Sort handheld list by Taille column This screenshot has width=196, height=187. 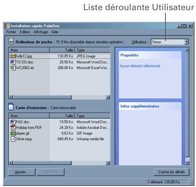[62, 50]
